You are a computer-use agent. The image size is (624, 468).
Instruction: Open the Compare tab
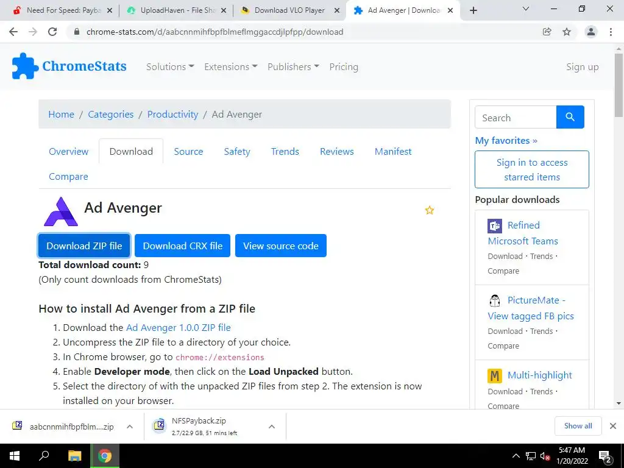point(68,177)
